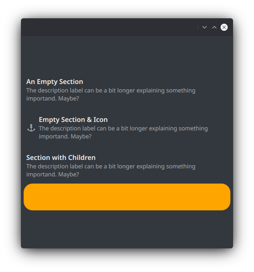Click 'Maybe?' above the orange block
Viewport: 254px width, 272px height.
pos(69,175)
